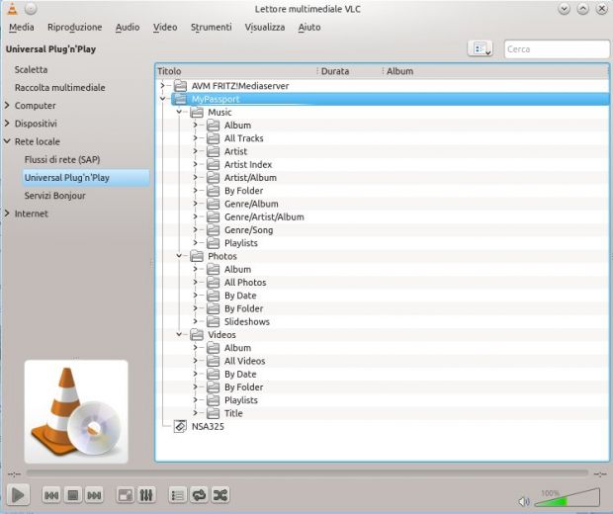613x514 pixels.
Task: Click the Cerca search field
Action: [x=557, y=49]
